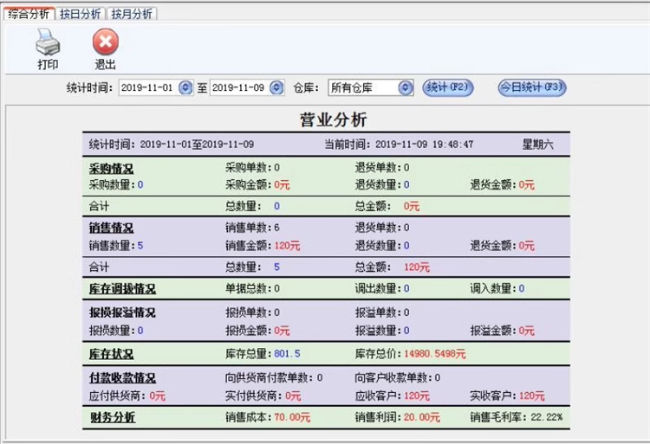
Task: Click the 实付供货商 value 0元
Action: click(293, 396)
